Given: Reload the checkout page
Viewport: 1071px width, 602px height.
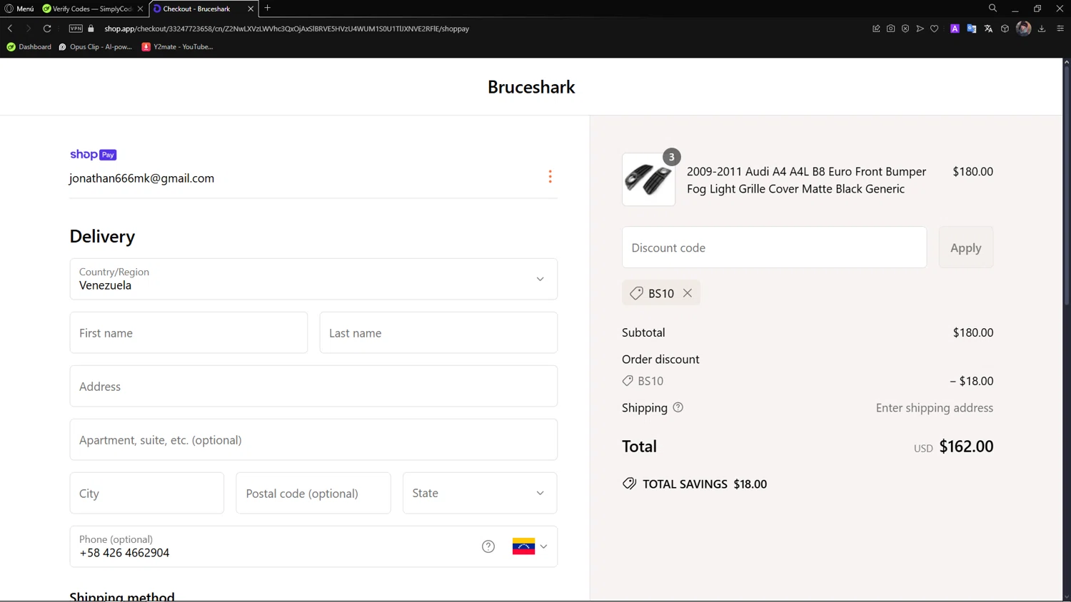Looking at the screenshot, I should point(47,29).
